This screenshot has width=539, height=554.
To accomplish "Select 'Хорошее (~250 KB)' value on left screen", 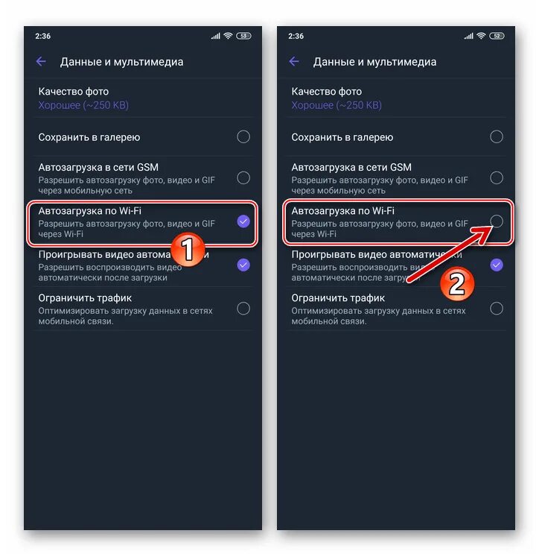I will click(83, 105).
